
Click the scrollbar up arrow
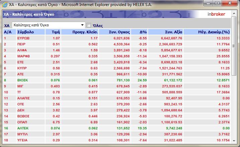tap(234, 13)
